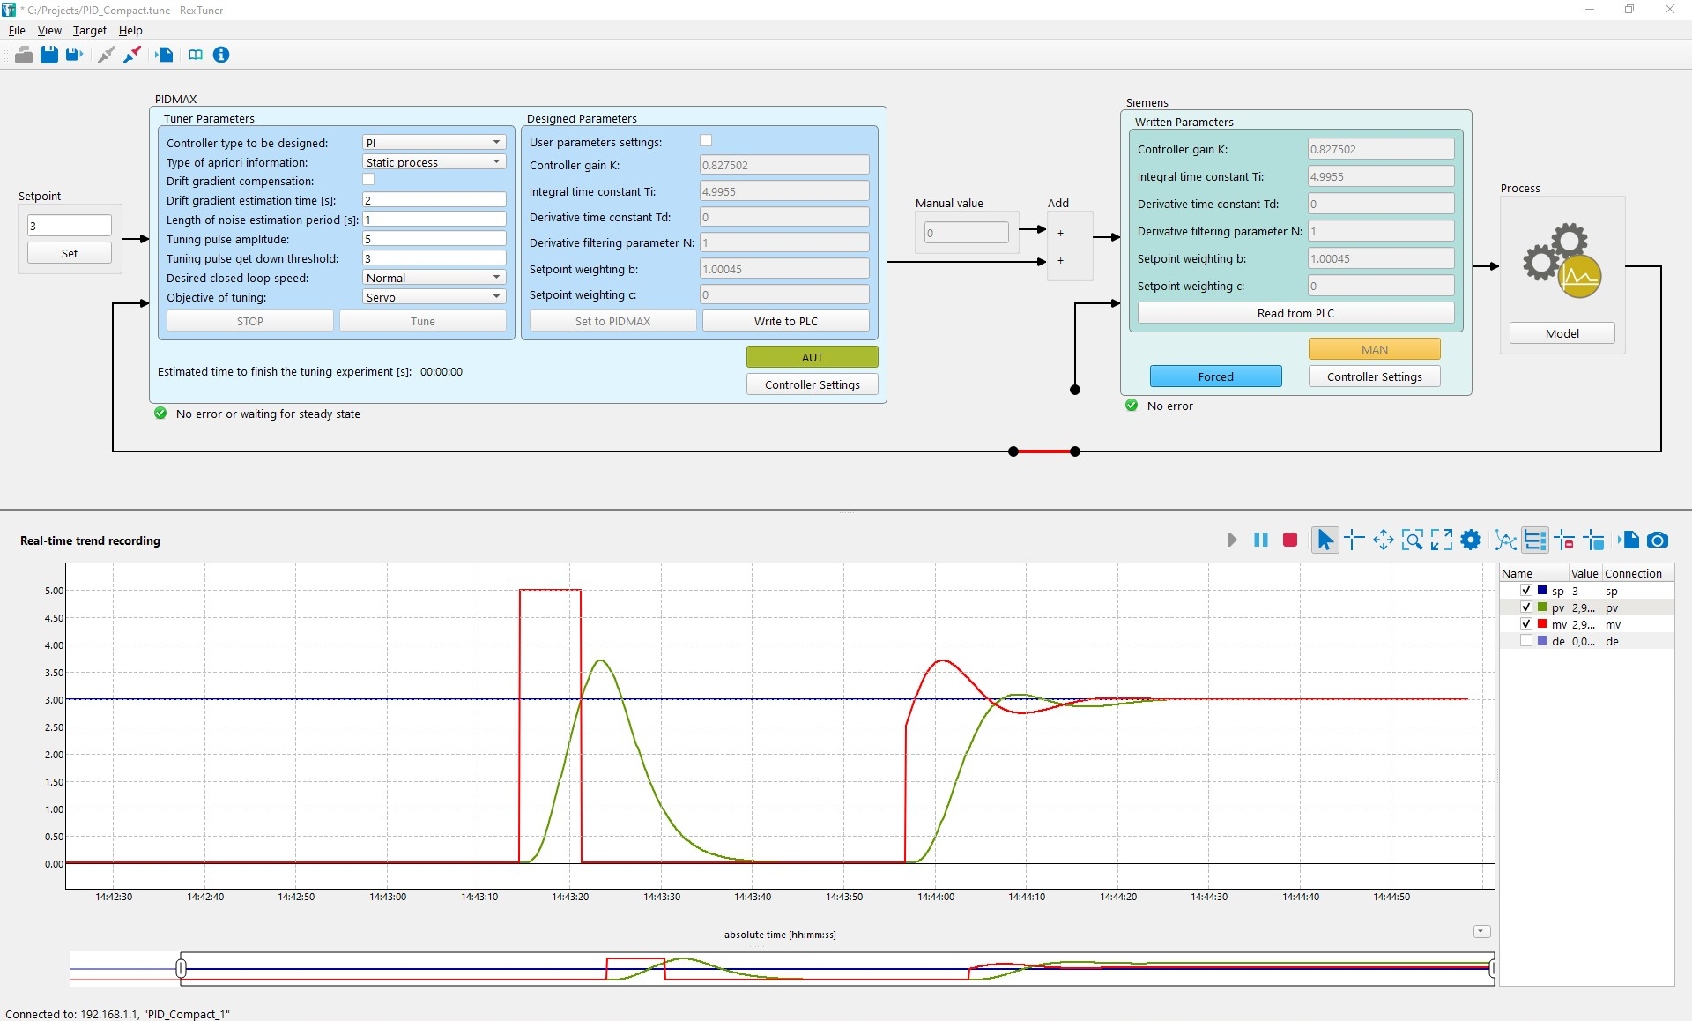The height and width of the screenshot is (1021, 1692).
Task: Click the fit-to-view expand arrows icon
Action: point(1442,540)
